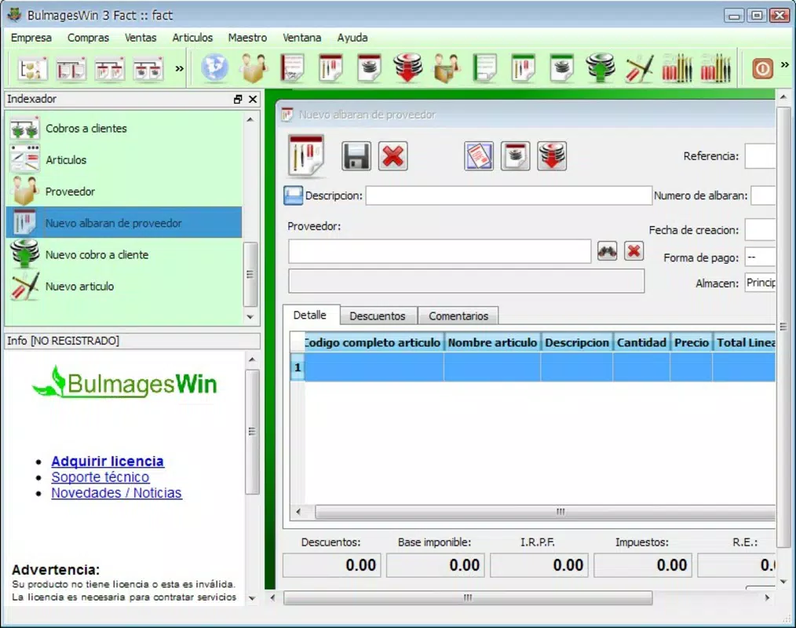This screenshot has width=796, height=628.
Task: Click the red-edged order document toolbar icon
Action: tap(292, 68)
